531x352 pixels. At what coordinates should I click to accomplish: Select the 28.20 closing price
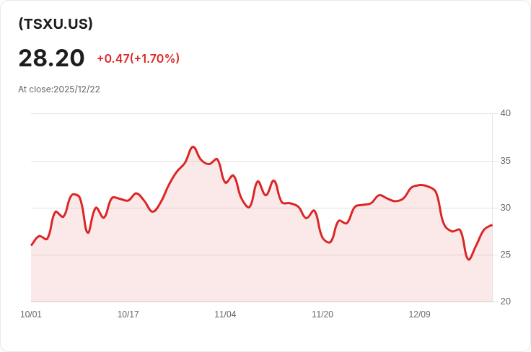51,58
